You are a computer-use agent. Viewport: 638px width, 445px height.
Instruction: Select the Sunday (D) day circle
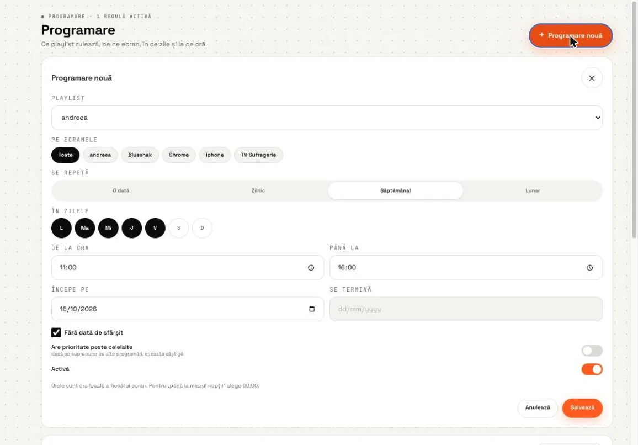pos(202,228)
